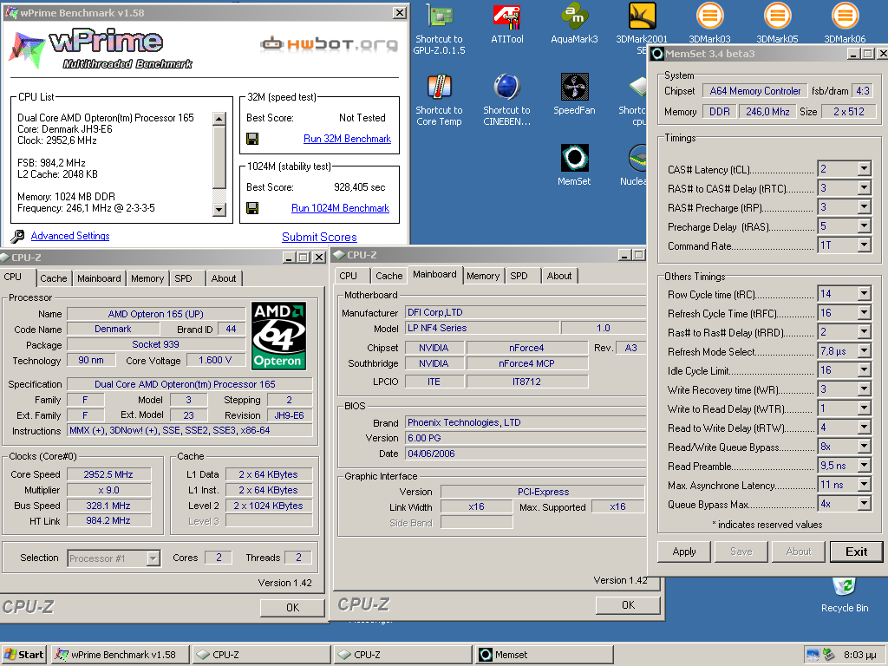Click the network tray icon
The height and width of the screenshot is (666, 888).
pos(813,655)
